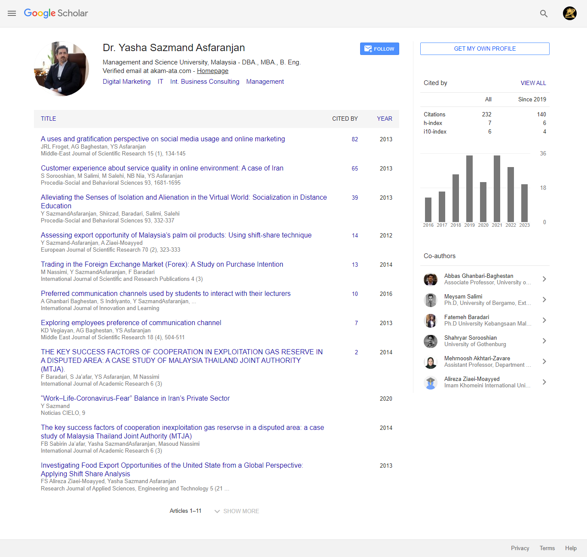Open the Homepage link
This screenshot has width=587, height=557.
[x=213, y=71]
